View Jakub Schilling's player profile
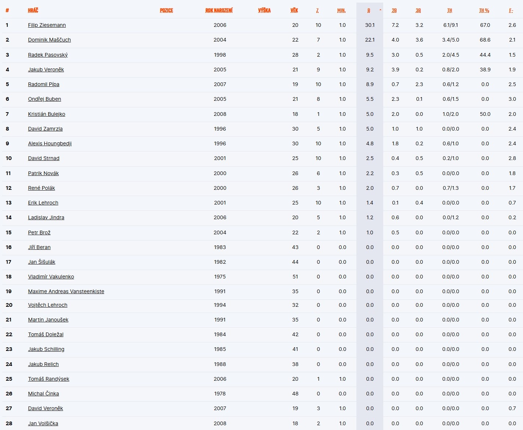523x430 pixels. 46,349
